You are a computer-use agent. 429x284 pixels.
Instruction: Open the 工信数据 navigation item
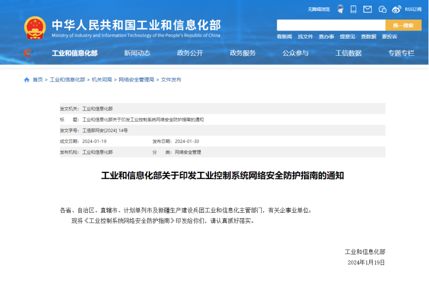348,53
